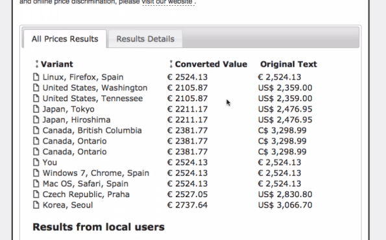Click document icon beside Japan, Hiroshima

click(36, 119)
